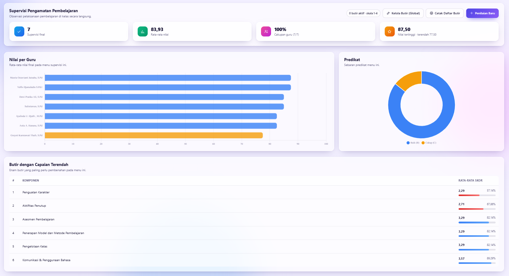The image size is (509, 276).
Task: Select the Asesmen Pembelajaran row
Action: pyautogui.click(x=254, y=219)
